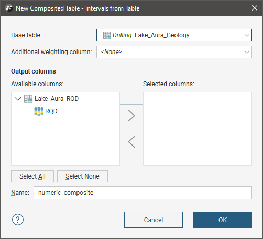Remove column with left arrow button
The height and width of the screenshot is (239, 263).
(x=131, y=142)
